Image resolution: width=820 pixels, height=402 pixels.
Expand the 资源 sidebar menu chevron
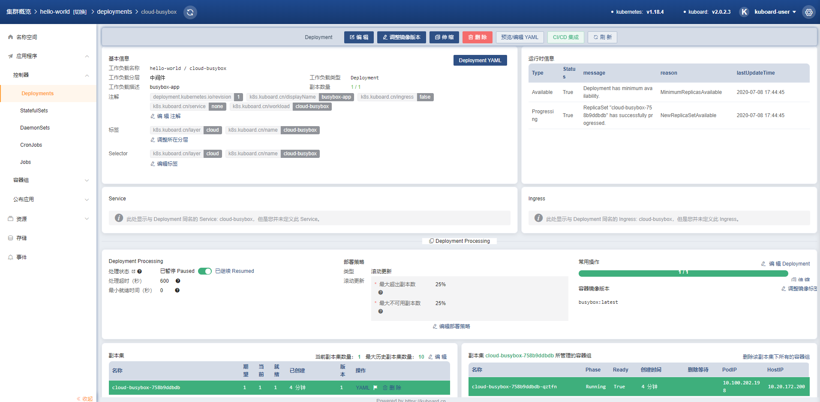tap(87, 219)
